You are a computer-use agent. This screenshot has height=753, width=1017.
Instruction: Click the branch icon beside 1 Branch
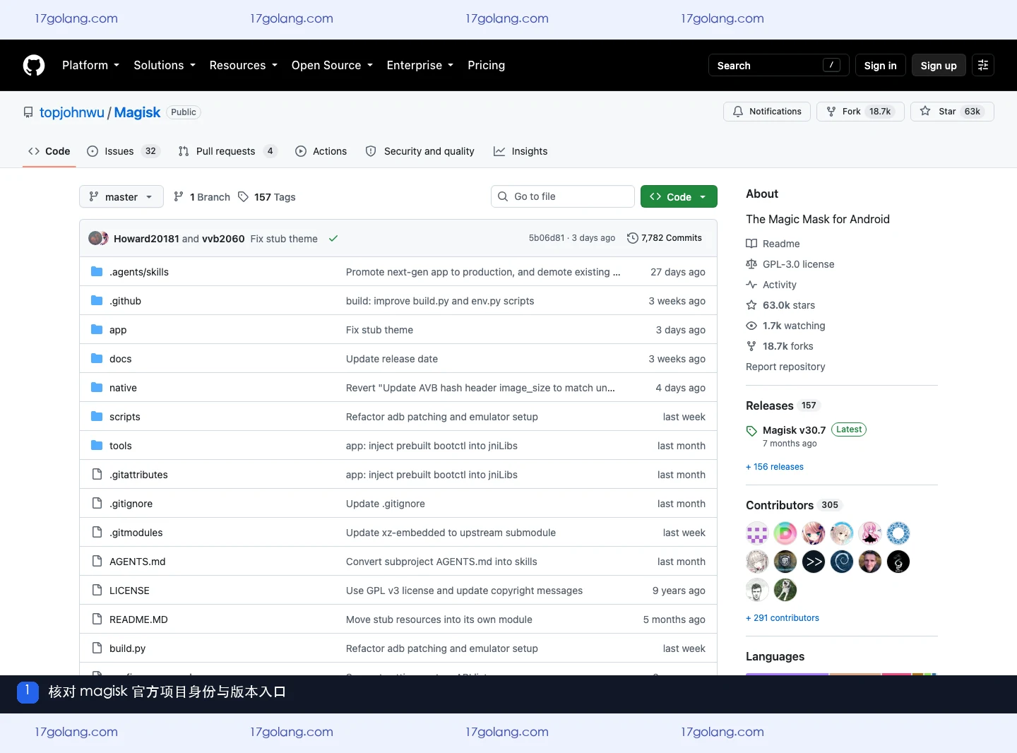click(179, 197)
